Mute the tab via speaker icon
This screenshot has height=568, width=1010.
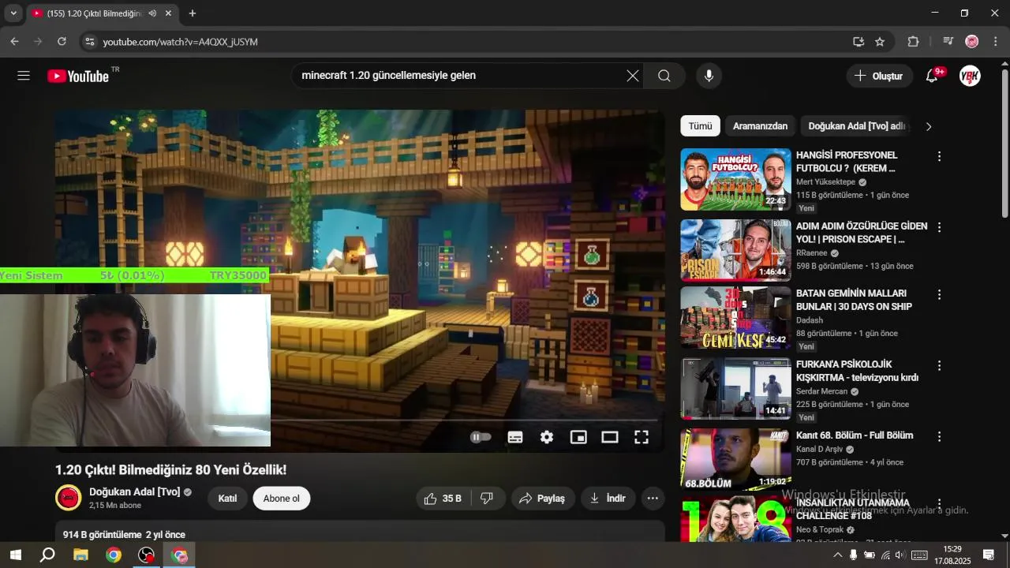152,13
